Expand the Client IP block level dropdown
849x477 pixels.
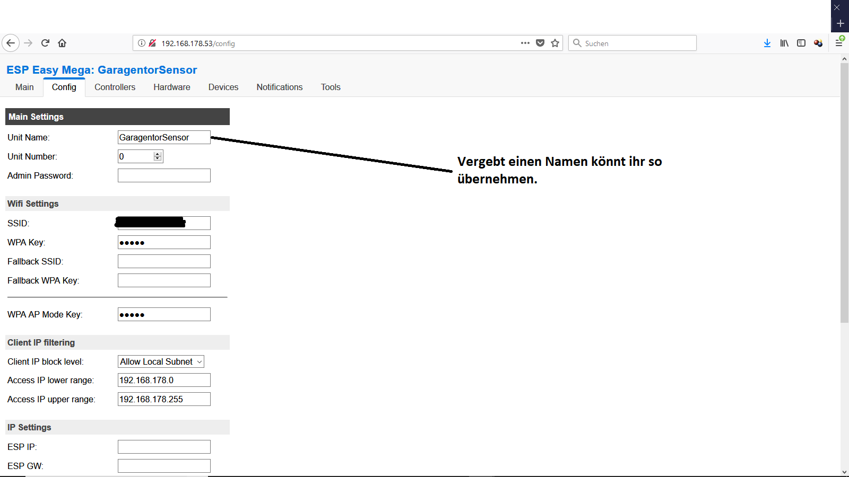[161, 361]
